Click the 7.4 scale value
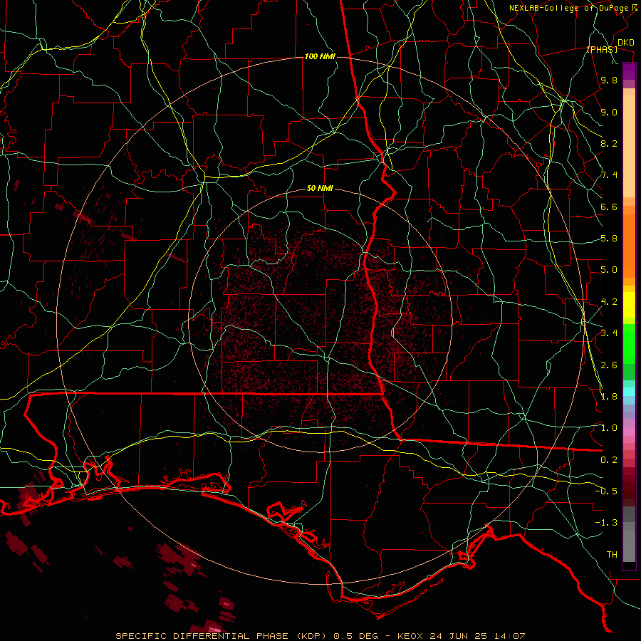Viewport: 641px width, 641px height. point(609,175)
